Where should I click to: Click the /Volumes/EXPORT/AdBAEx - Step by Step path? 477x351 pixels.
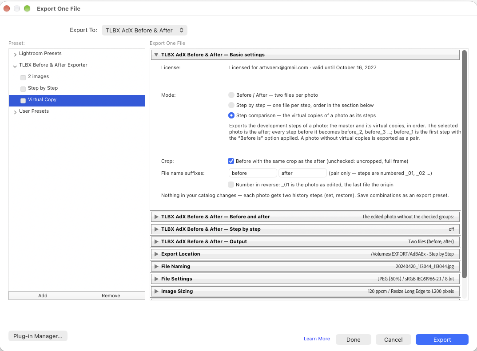click(412, 254)
